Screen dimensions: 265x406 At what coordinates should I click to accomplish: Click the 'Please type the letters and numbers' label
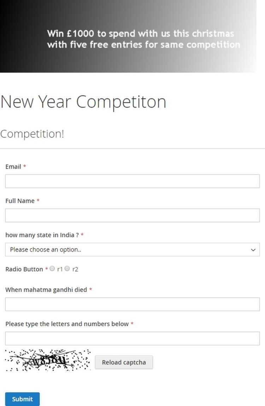67,324
